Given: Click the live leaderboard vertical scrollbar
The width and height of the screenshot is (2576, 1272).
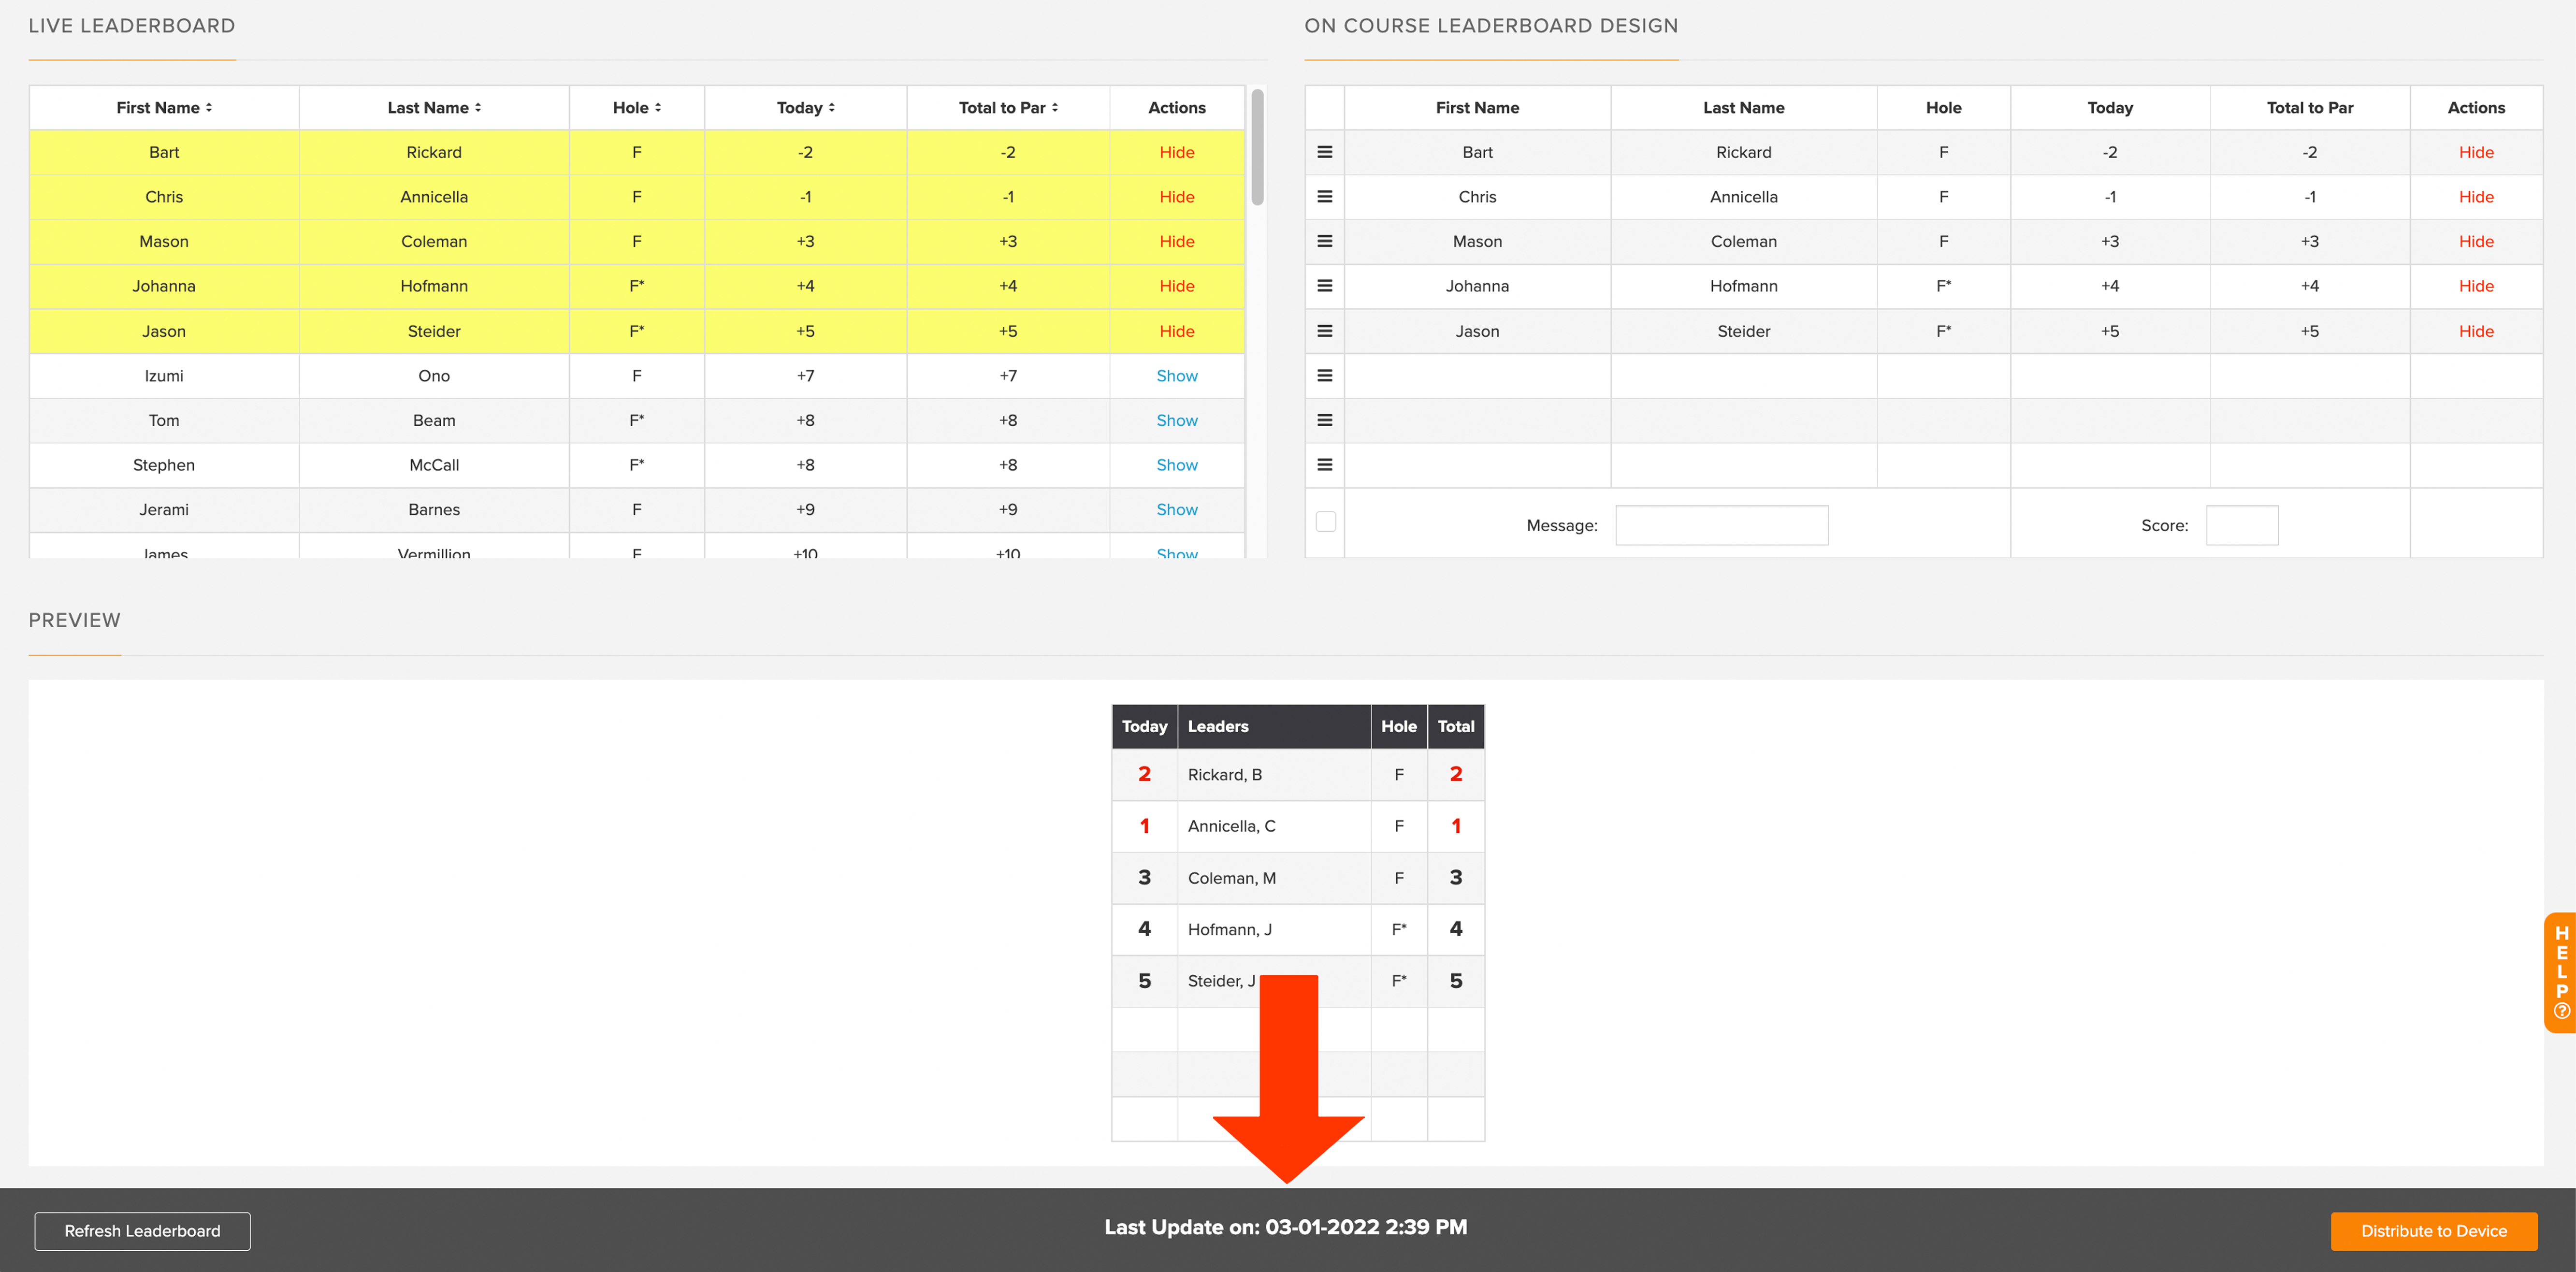Looking at the screenshot, I should pyautogui.click(x=1257, y=148).
